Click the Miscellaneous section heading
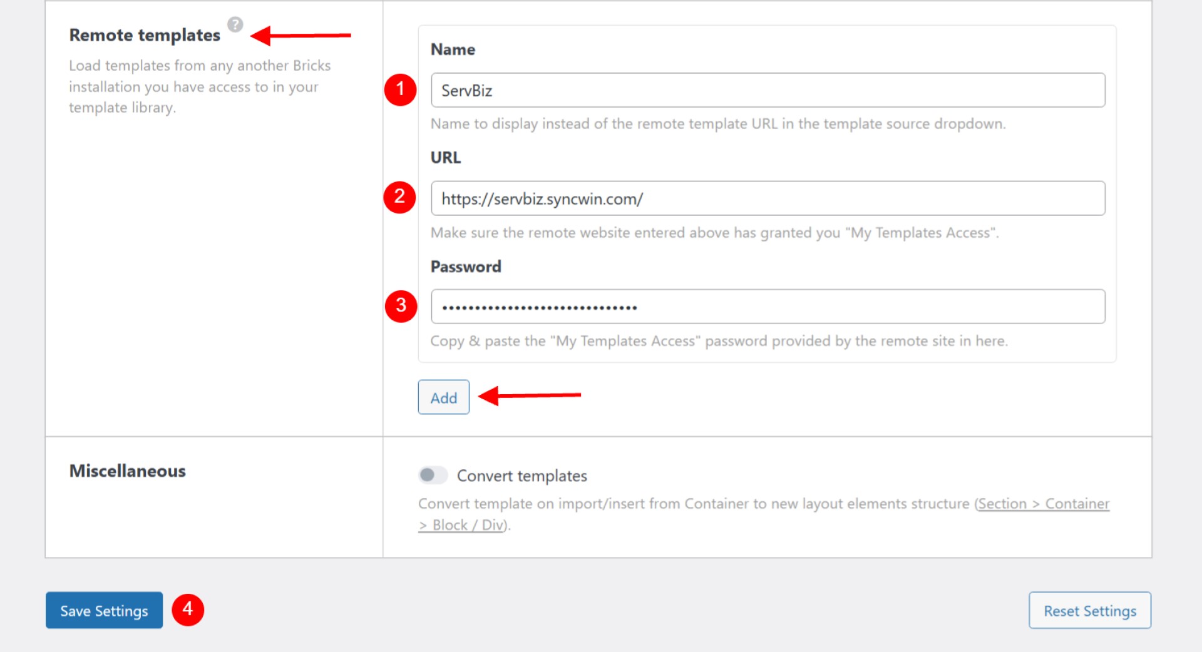This screenshot has height=652, width=1202. pos(127,471)
